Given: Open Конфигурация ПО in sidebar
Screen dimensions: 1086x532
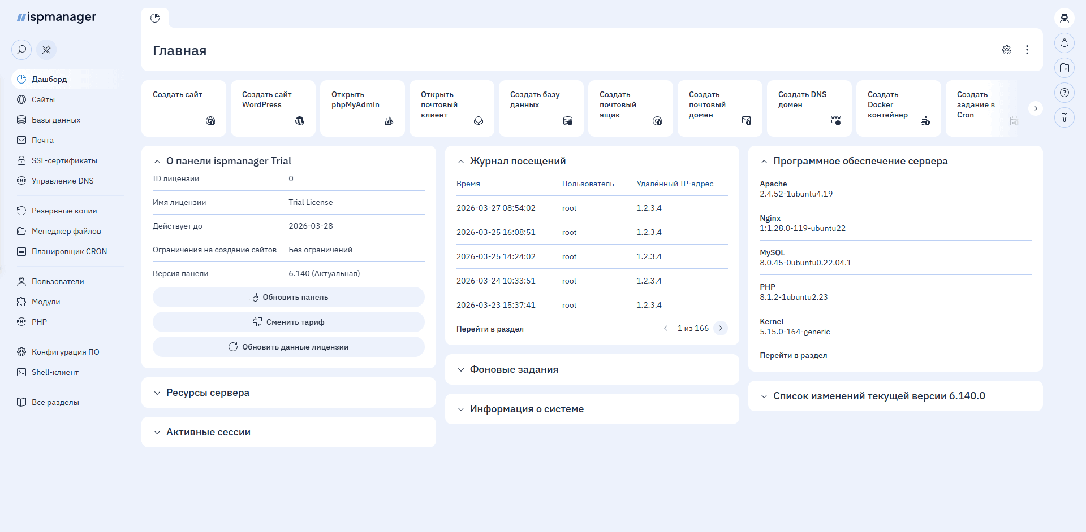Looking at the screenshot, I should [x=64, y=352].
